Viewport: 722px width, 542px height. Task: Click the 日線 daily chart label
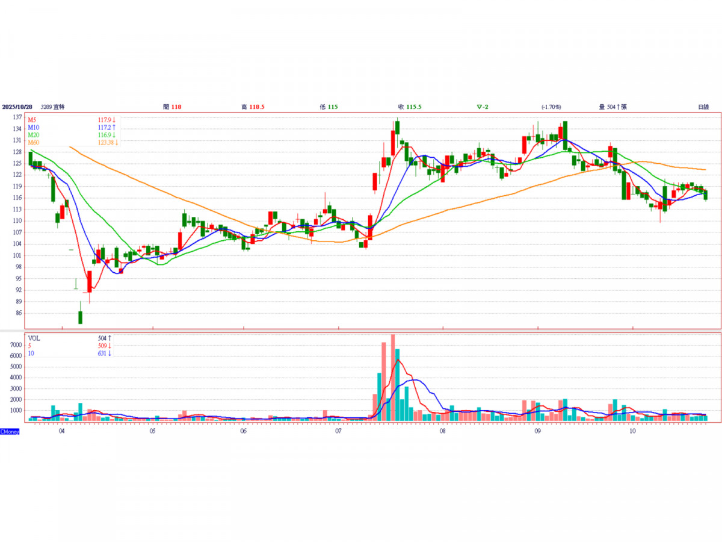coord(703,107)
